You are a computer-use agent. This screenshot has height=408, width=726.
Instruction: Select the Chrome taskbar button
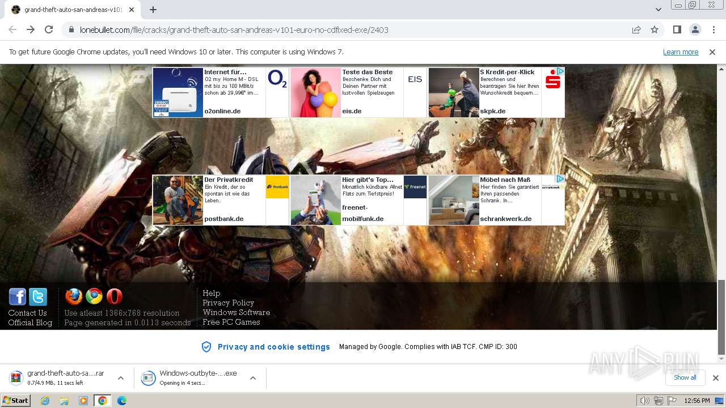coord(103,401)
